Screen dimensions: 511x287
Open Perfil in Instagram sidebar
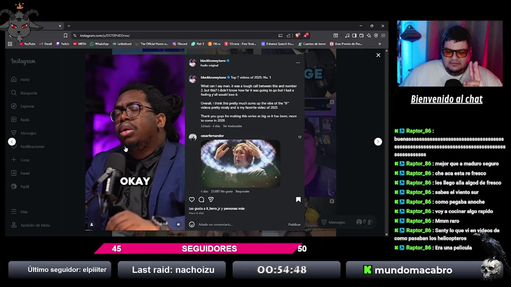pyautogui.click(x=20, y=187)
